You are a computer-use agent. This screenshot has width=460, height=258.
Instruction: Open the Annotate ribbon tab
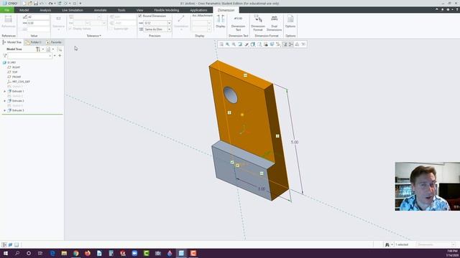point(101,10)
